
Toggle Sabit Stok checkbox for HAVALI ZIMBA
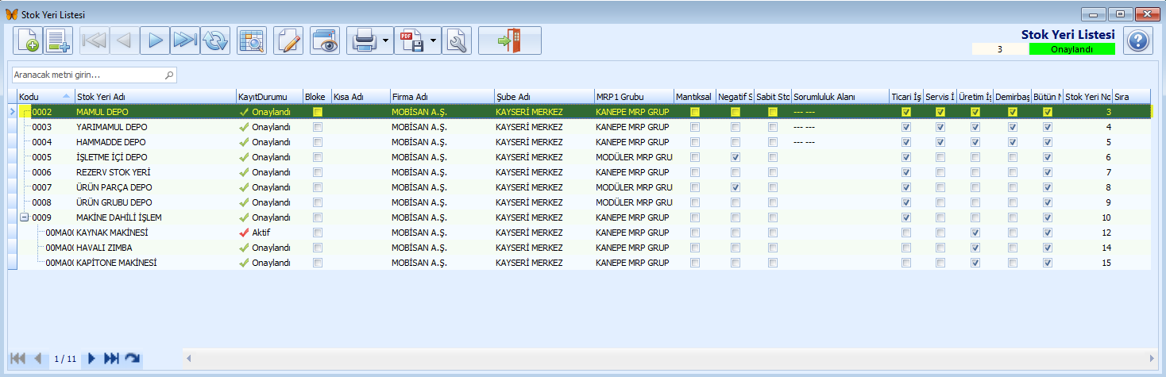tap(773, 248)
